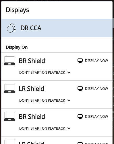114x144 pixels.
Task: Click the partially visible bottom laptop icon
Action: click(9, 142)
